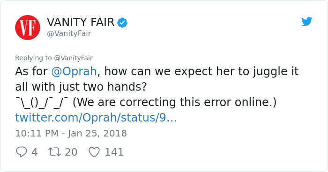Like the tweet with the heart icon
The image size is (328, 172).
coord(94,152)
